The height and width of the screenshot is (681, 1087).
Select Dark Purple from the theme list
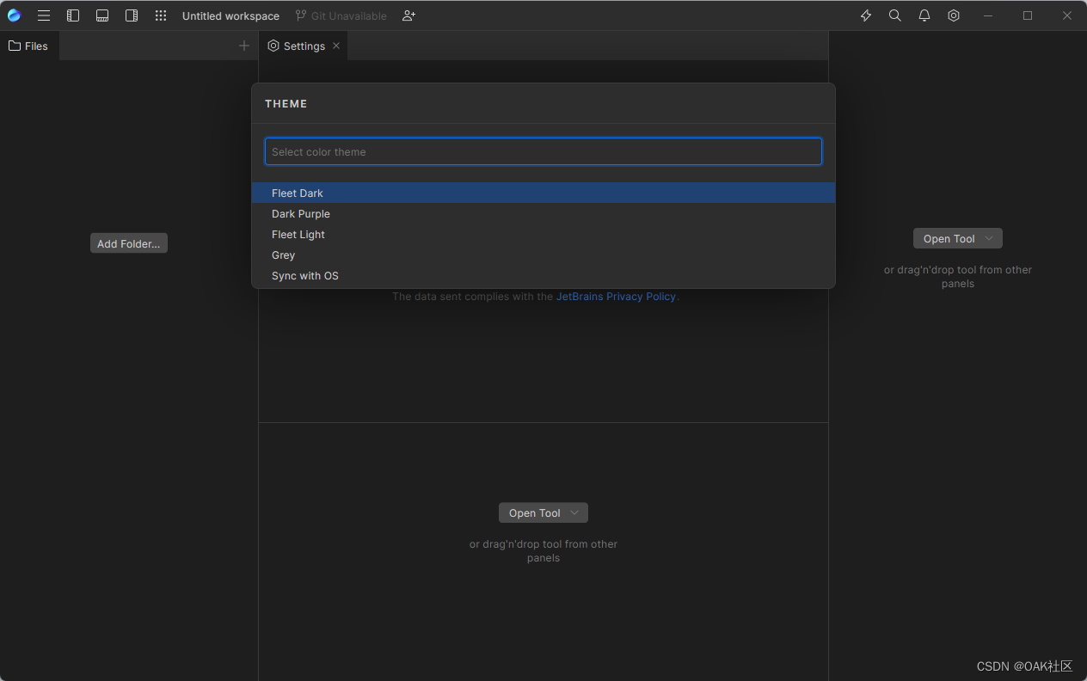pos(300,213)
